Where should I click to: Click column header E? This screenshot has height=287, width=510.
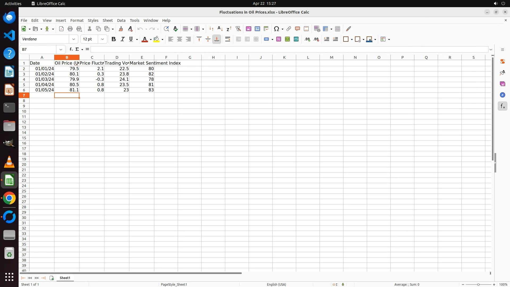(x=142, y=57)
